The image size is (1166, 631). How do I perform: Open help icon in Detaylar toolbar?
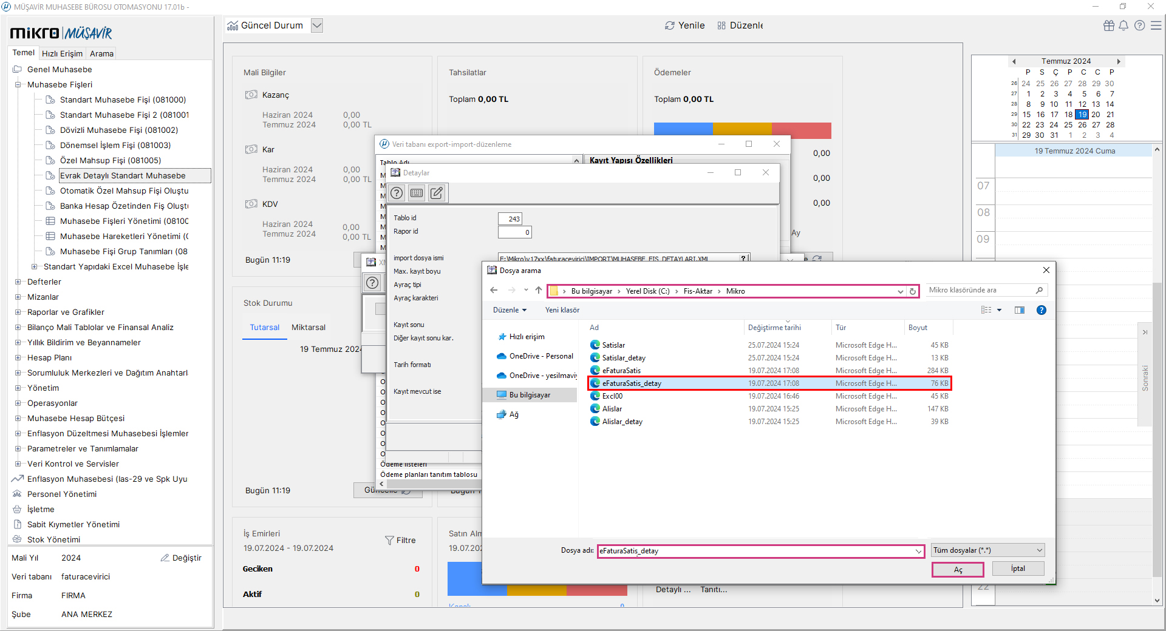[x=397, y=193]
